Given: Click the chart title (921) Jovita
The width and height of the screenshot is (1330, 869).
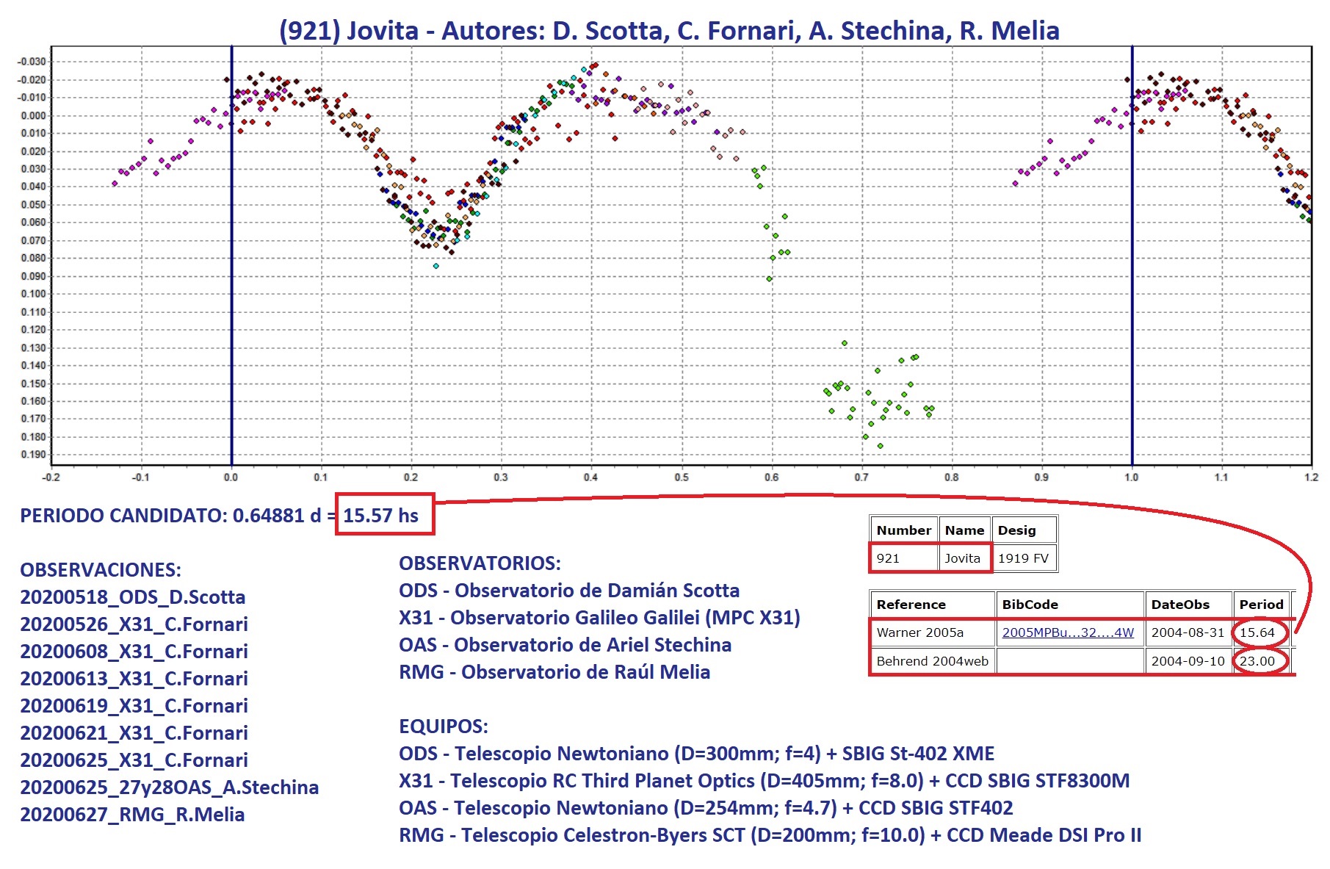Looking at the screenshot, I should pos(668,31).
